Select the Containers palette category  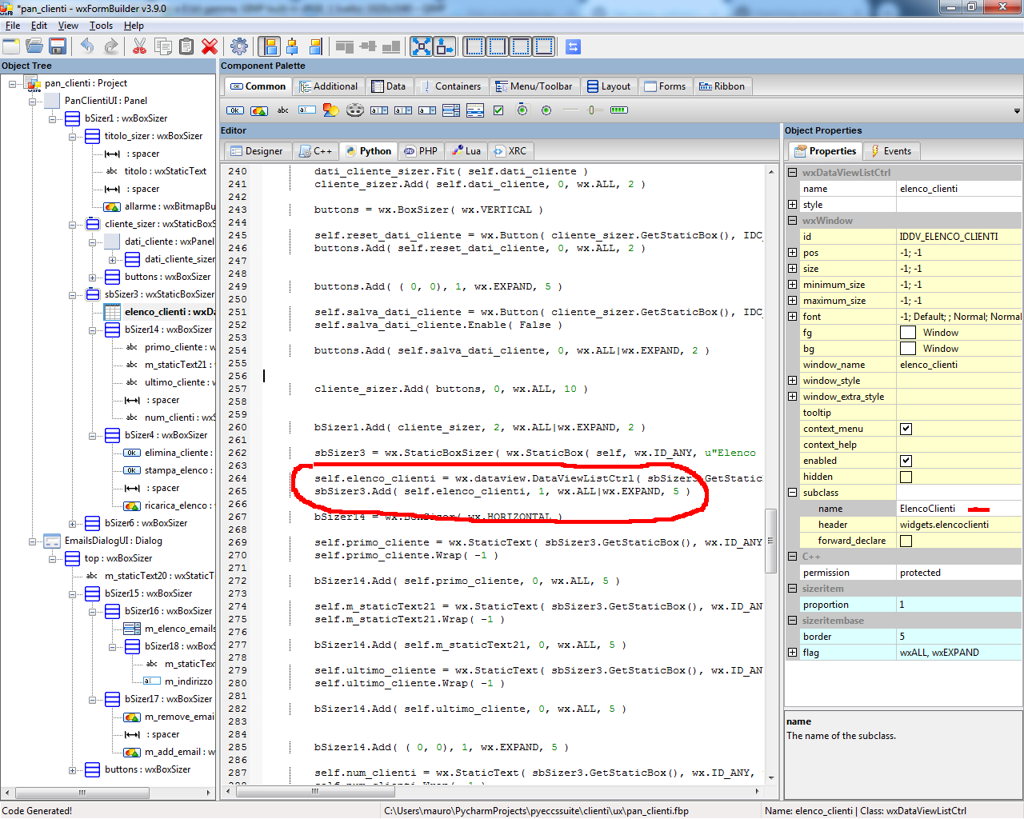(452, 86)
